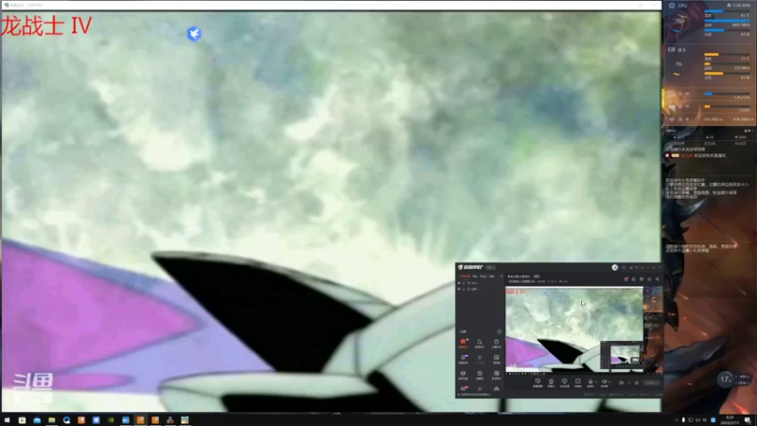Open the bell-shaped tool in the tools grid top row
This screenshot has width=757, height=426.
[480, 344]
